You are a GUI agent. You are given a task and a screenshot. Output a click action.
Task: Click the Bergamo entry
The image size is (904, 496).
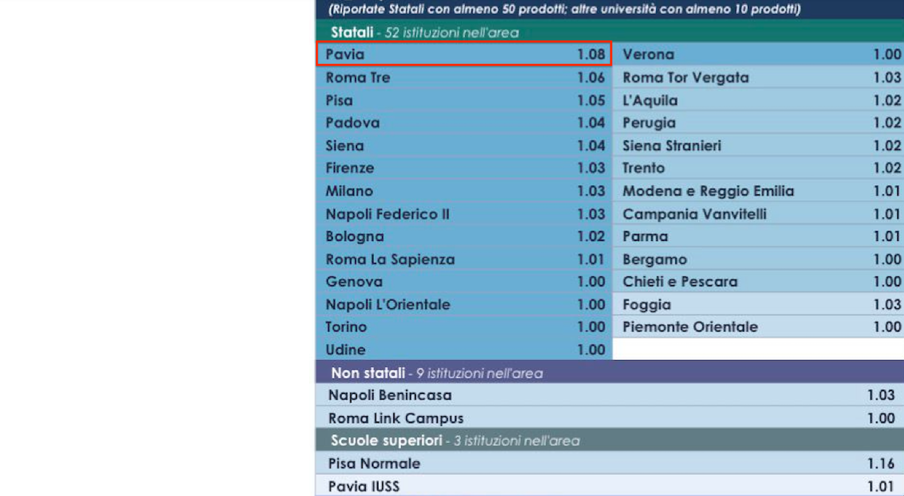pyautogui.click(x=758, y=259)
